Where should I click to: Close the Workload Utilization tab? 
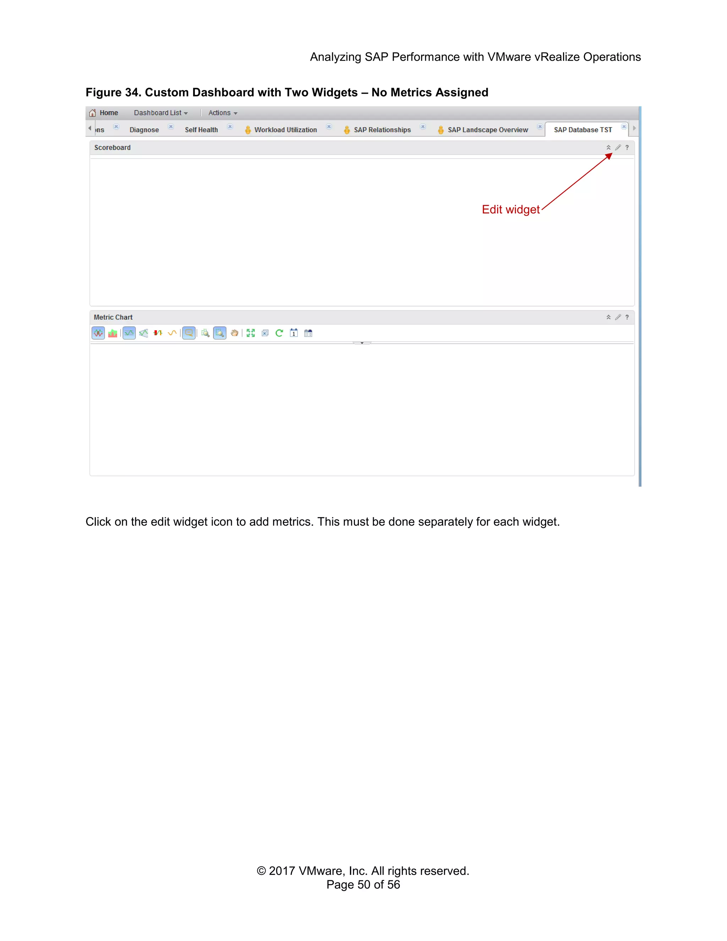tap(329, 127)
